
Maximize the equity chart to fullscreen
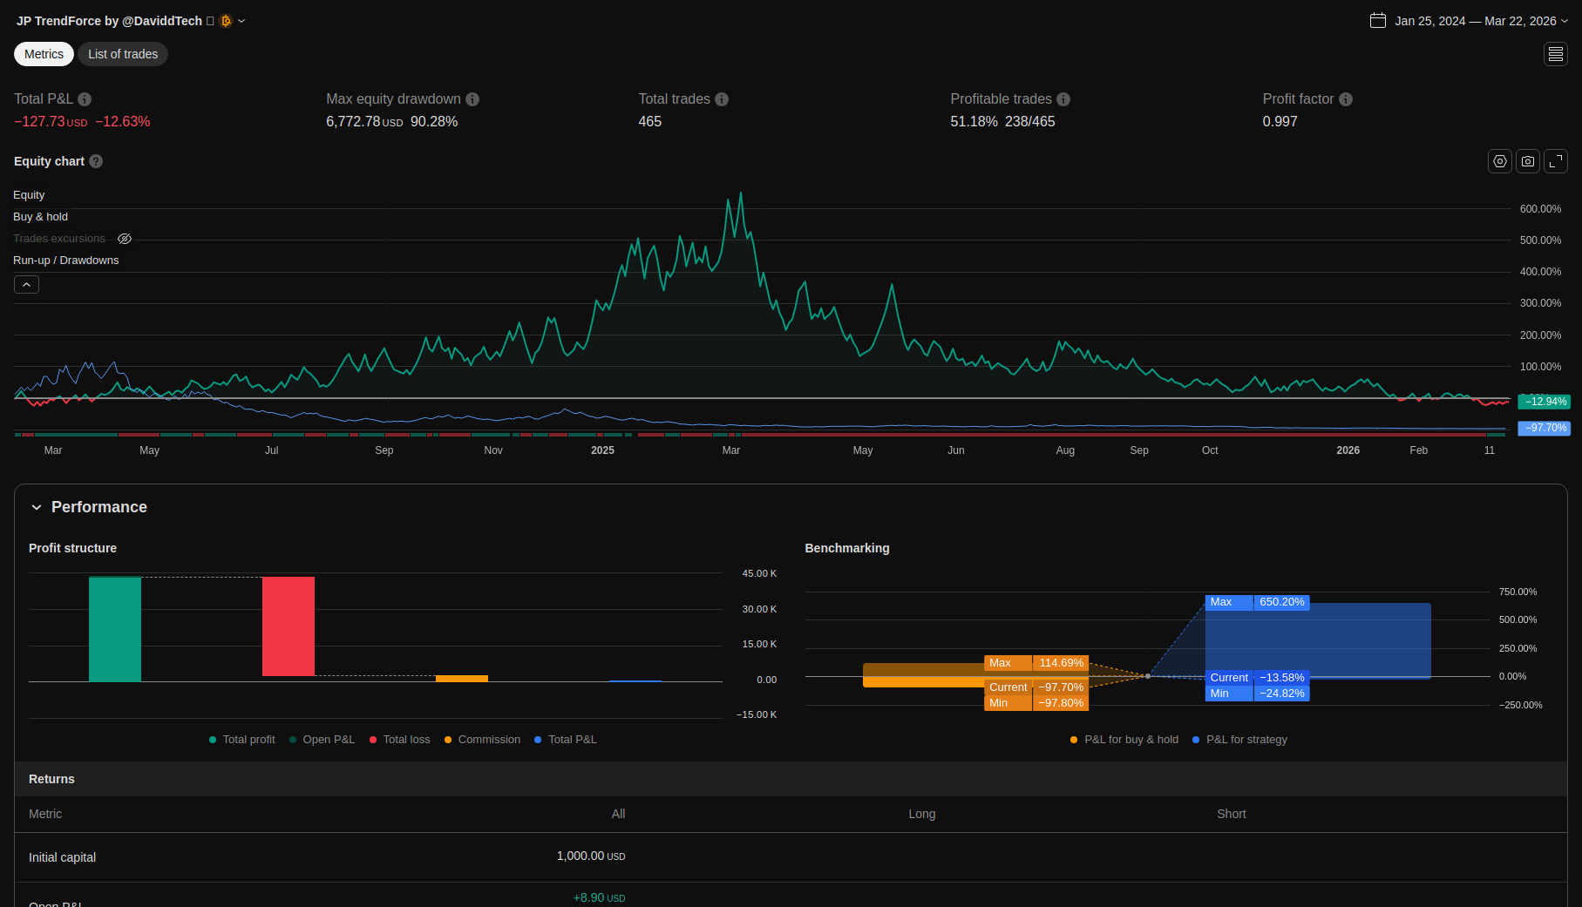[1556, 161]
